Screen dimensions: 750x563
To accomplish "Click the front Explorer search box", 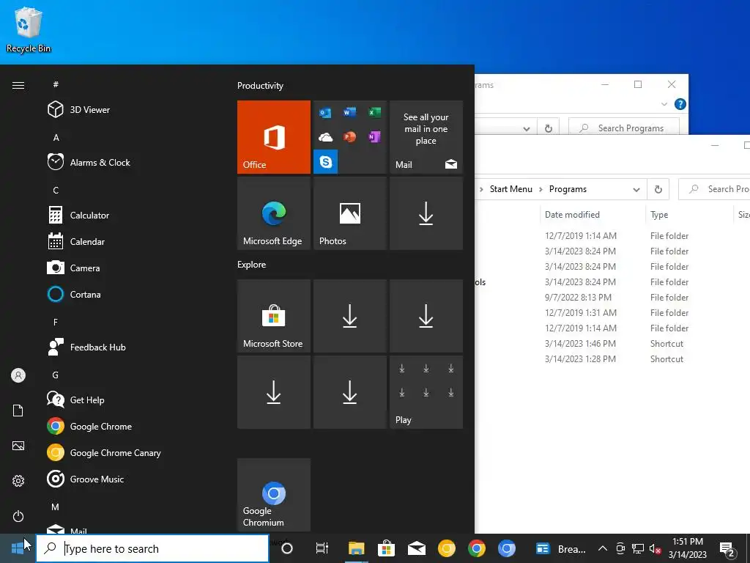I will tap(714, 190).
